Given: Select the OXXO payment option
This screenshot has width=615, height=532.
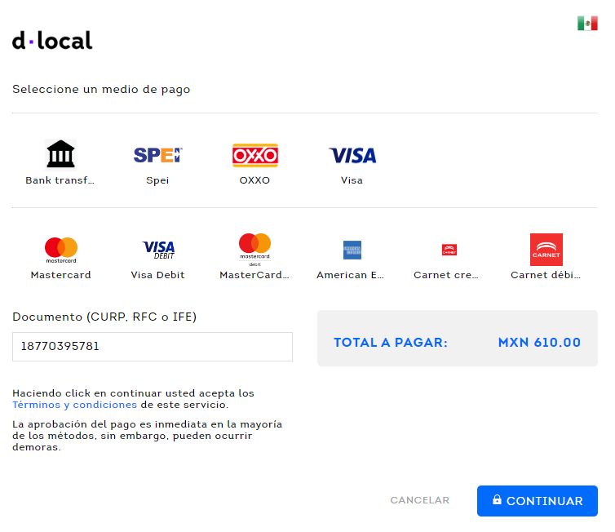Looking at the screenshot, I should (x=255, y=155).
